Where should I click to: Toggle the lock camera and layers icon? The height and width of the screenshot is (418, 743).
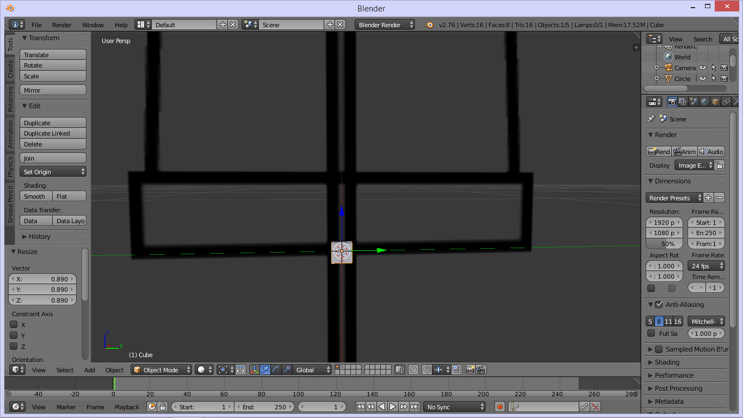click(400, 370)
